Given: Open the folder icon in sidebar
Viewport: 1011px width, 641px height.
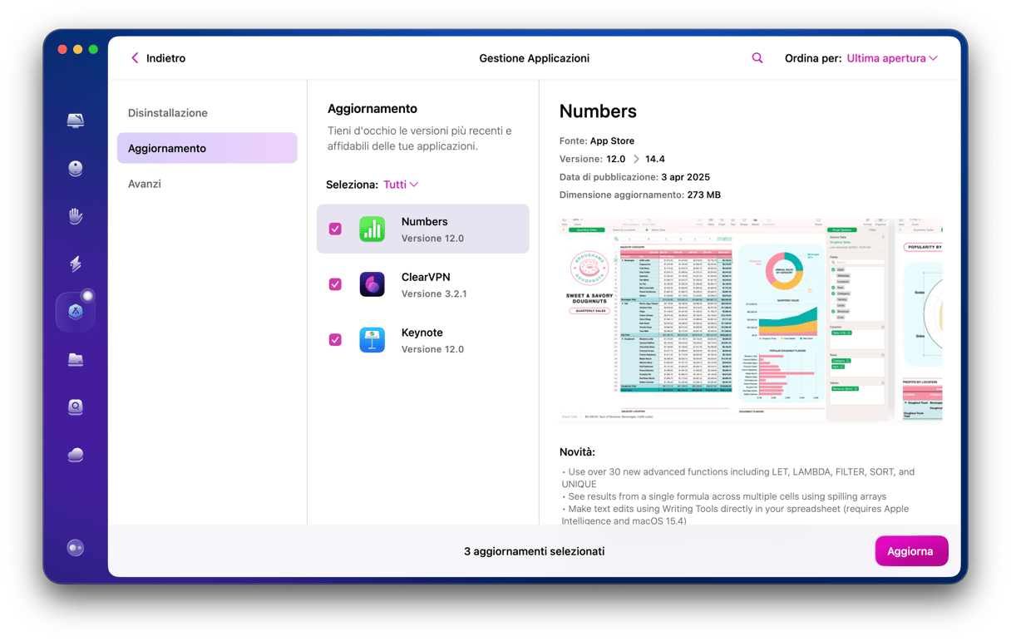Looking at the screenshot, I should pyautogui.click(x=76, y=359).
